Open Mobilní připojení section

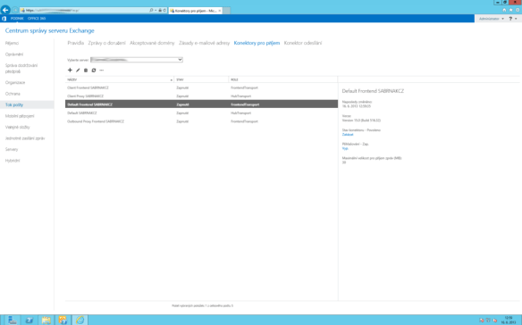(x=20, y=116)
